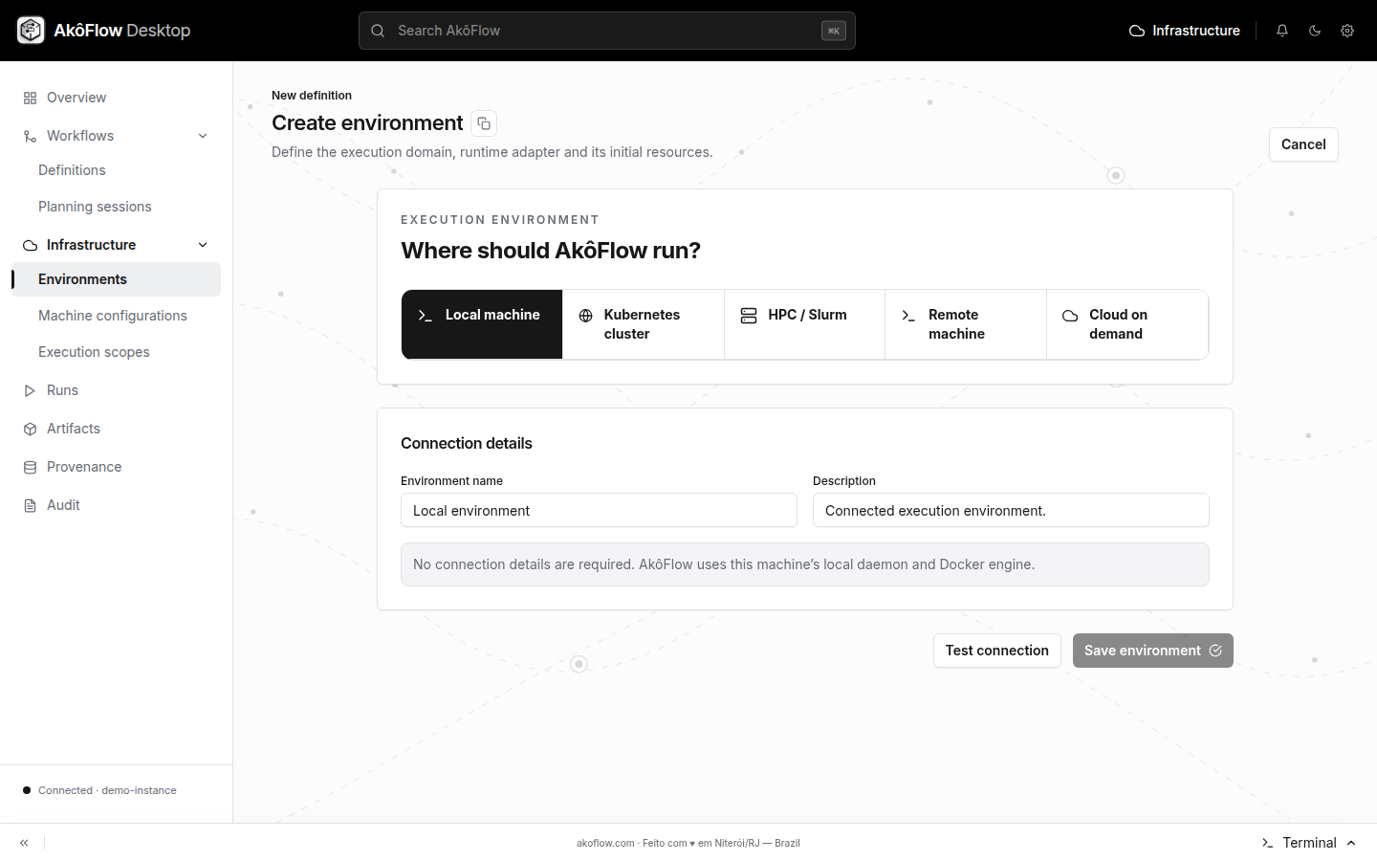Click the Connected · demo-instance status

point(99,790)
